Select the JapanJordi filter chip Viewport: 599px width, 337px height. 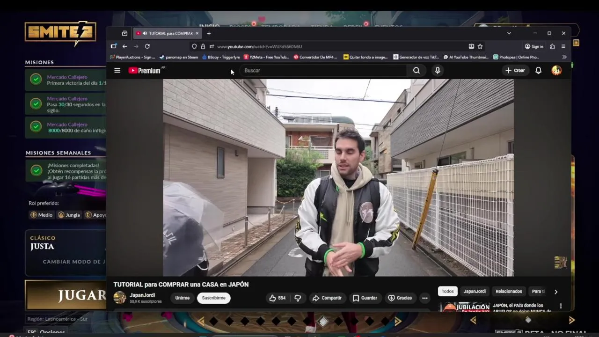coord(475,291)
